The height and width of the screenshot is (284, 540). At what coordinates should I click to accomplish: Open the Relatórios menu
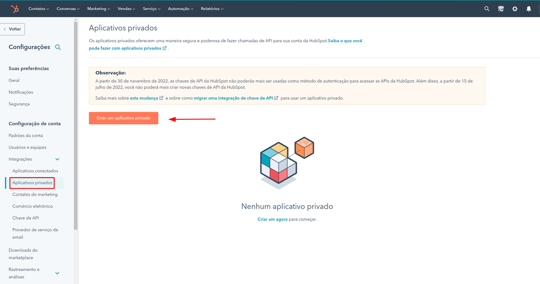point(212,8)
